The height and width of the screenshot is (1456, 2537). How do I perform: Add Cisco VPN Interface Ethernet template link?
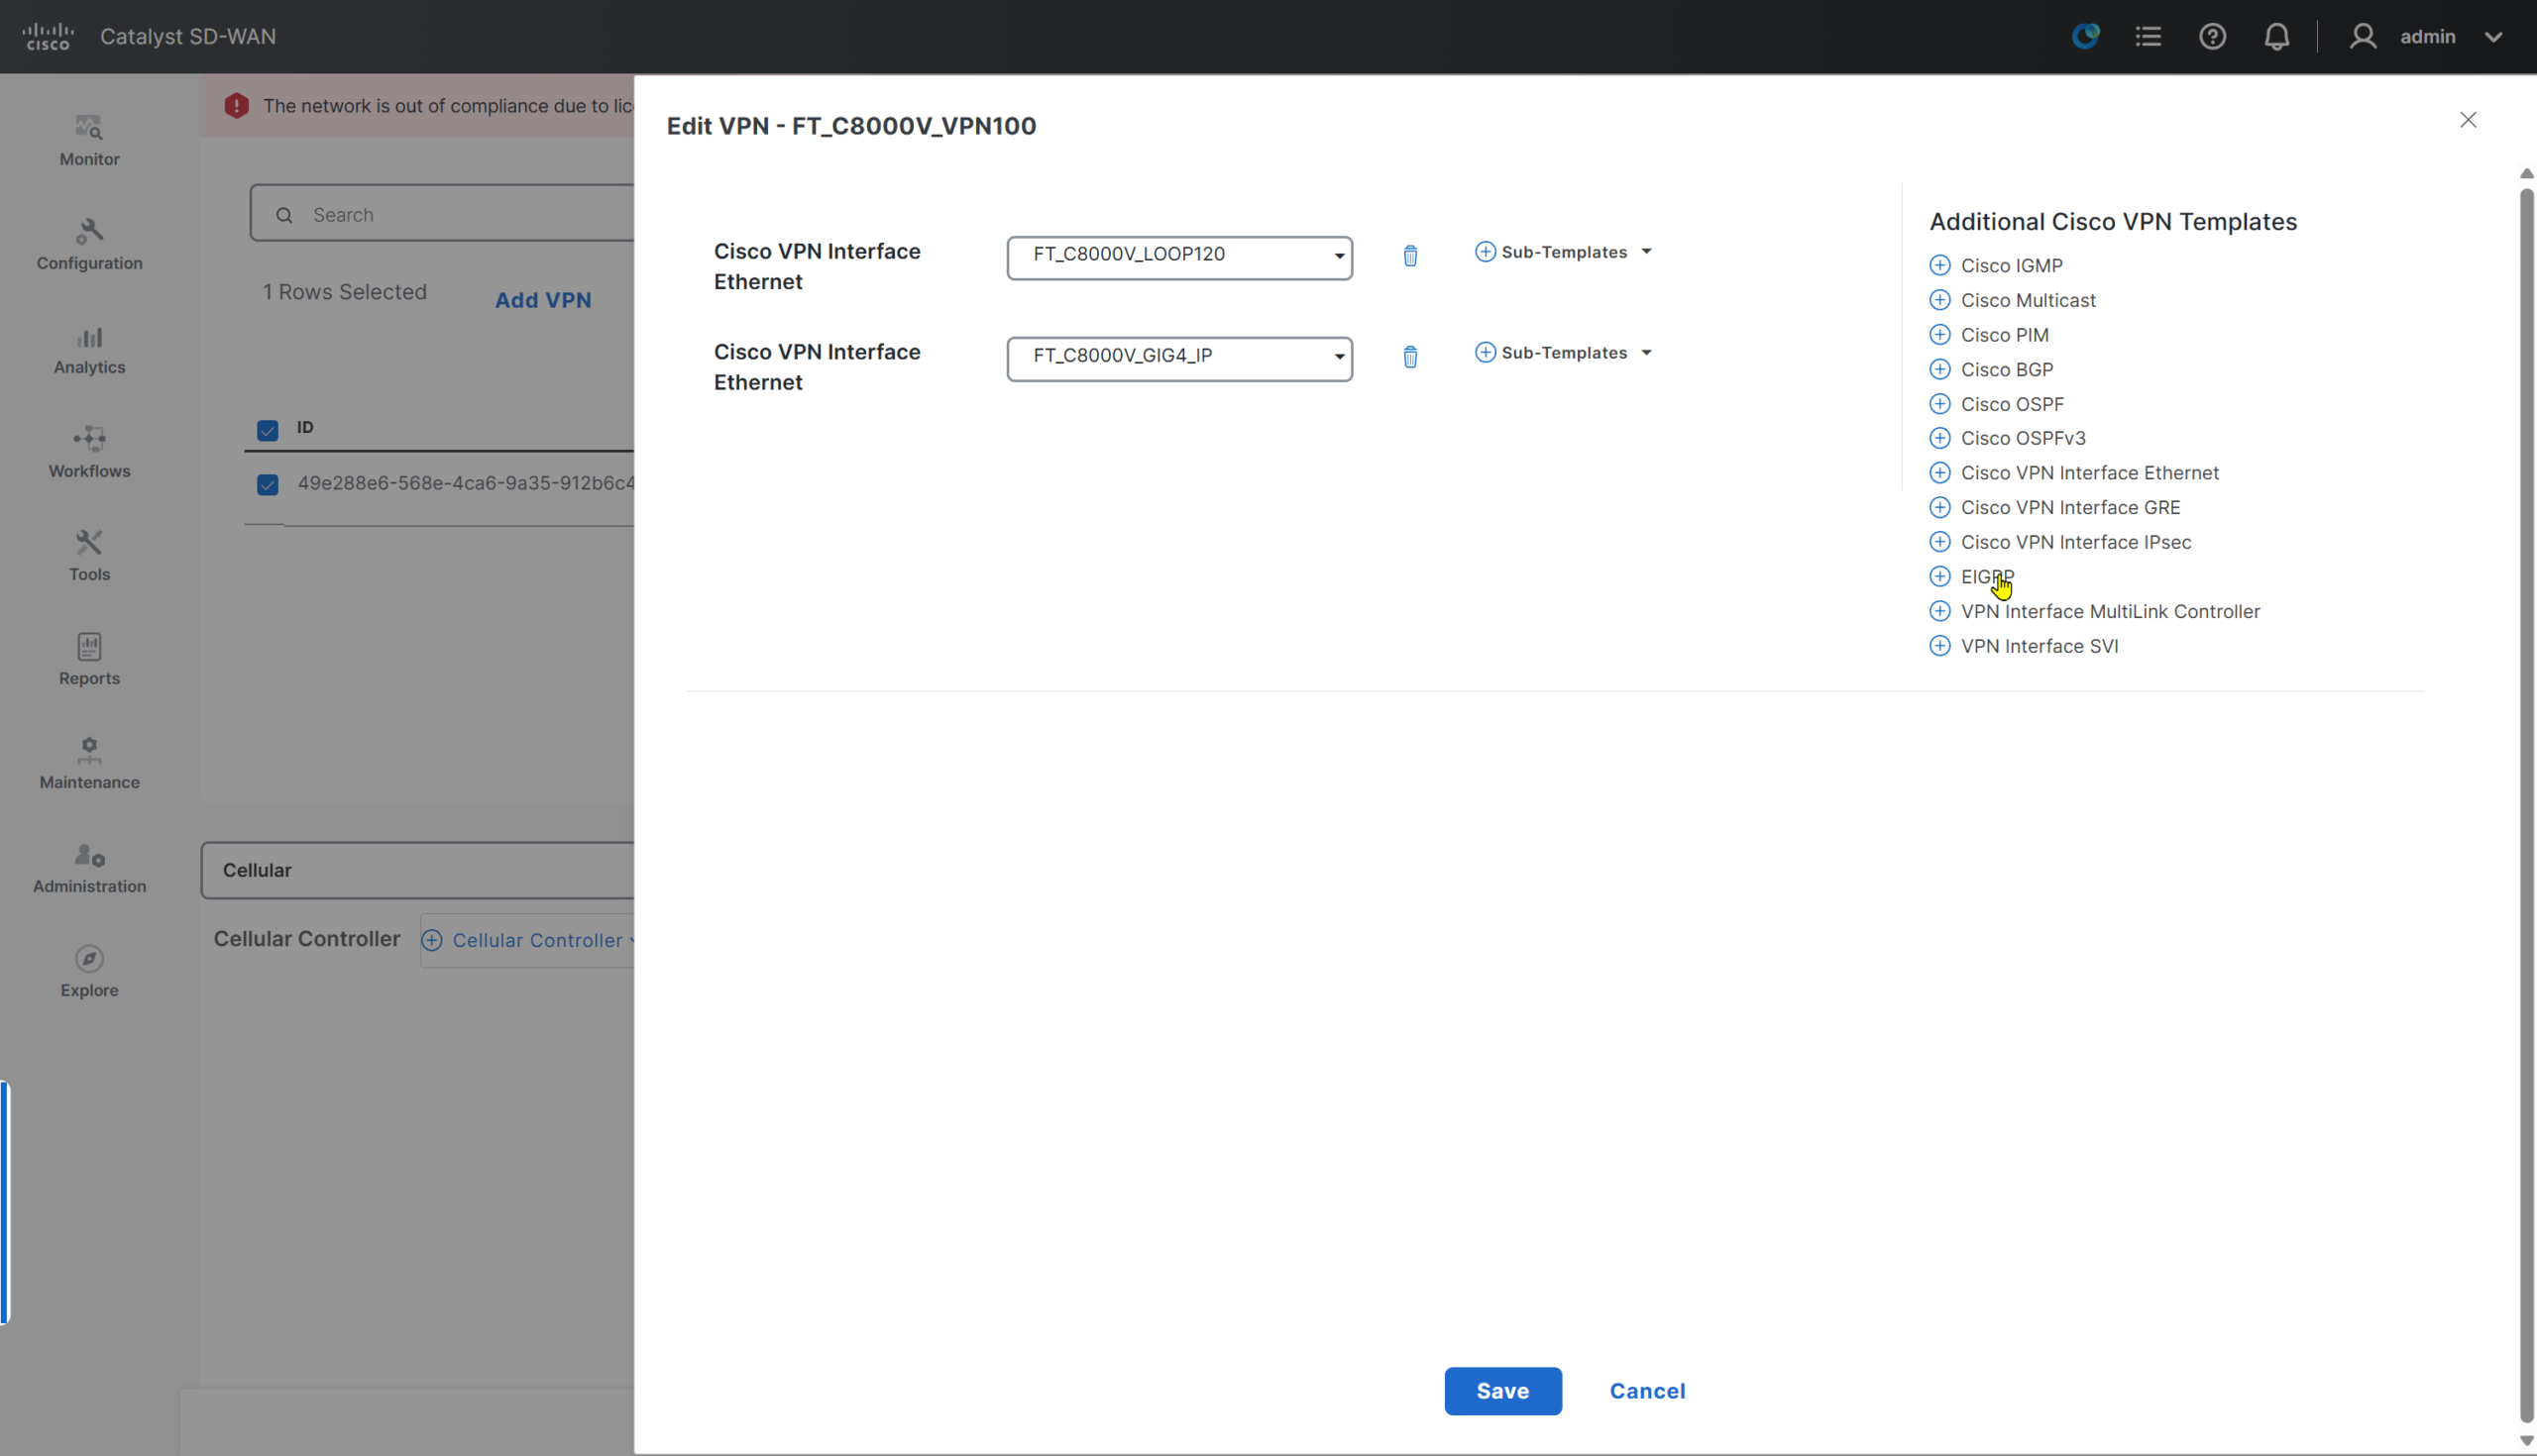tap(2073, 473)
